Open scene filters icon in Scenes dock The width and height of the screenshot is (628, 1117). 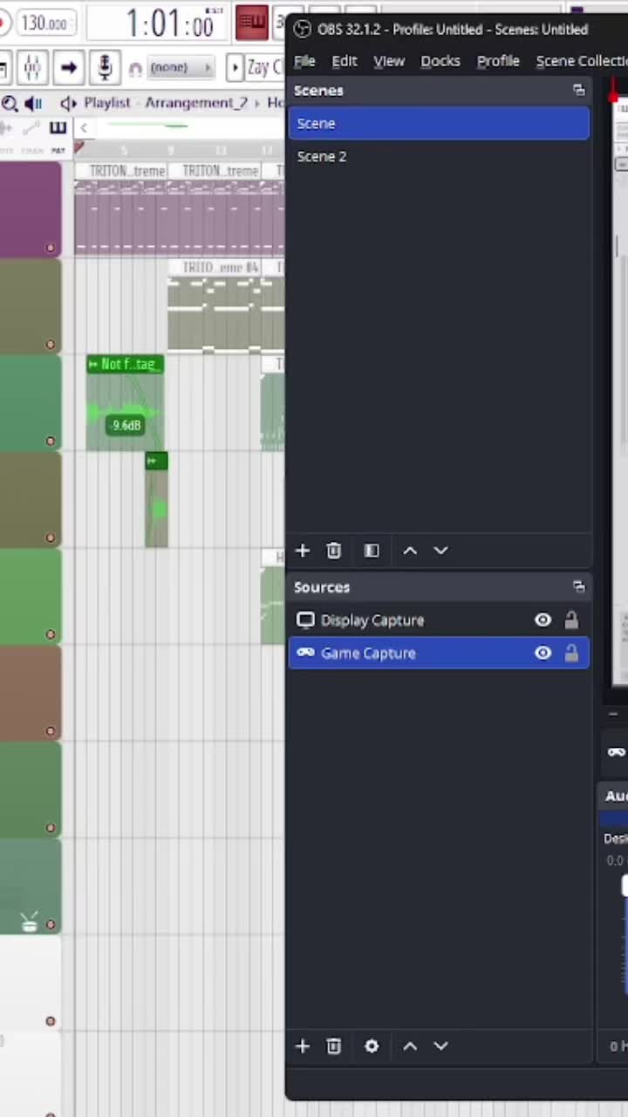[372, 551]
